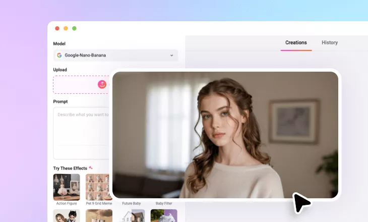Click the sparkle icon beside Try These Effects
The image size is (368, 222).
pyautogui.click(x=91, y=168)
